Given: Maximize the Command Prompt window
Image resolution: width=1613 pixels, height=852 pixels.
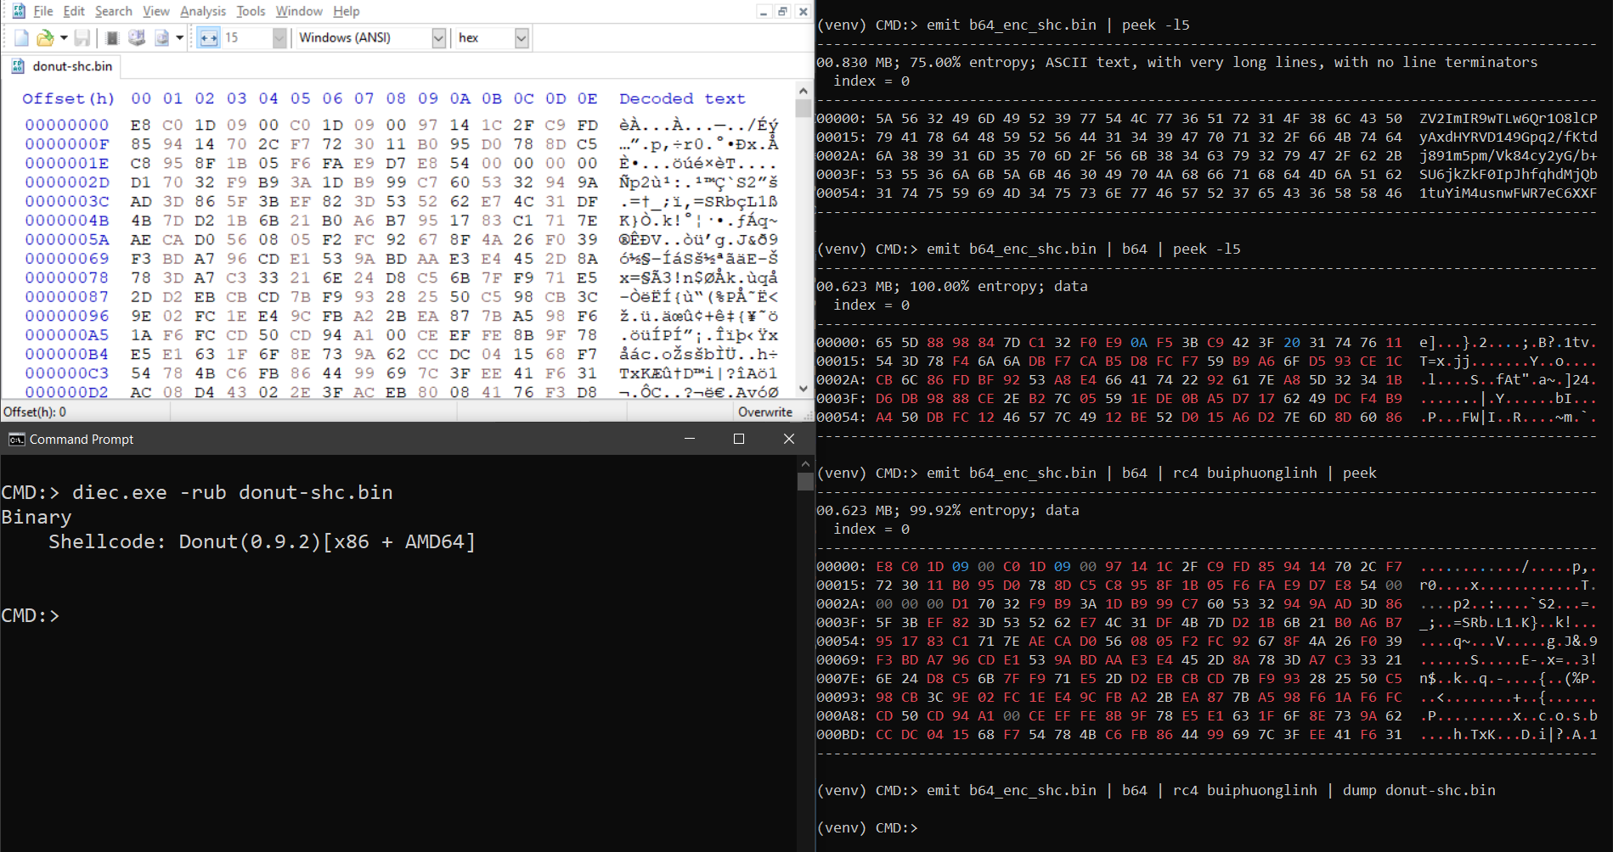Looking at the screenshot, I should point(739,439).
